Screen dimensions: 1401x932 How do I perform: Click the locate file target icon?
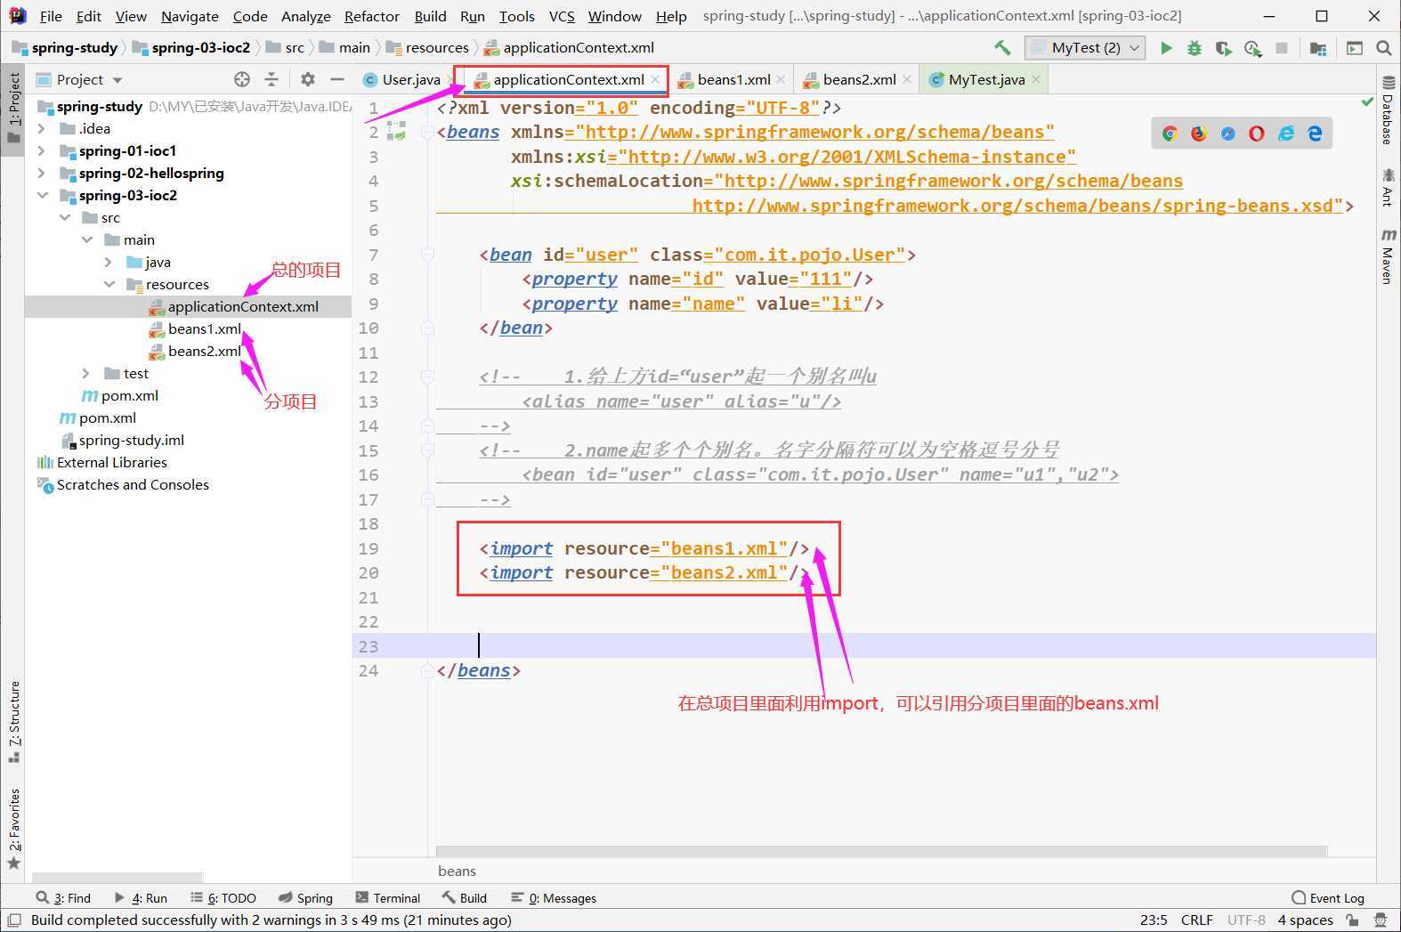pos(242,79)
